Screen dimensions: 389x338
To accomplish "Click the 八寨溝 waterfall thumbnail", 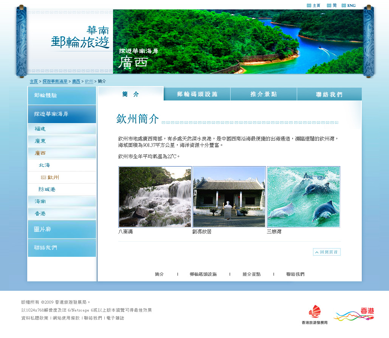I will tap(155, 197).
